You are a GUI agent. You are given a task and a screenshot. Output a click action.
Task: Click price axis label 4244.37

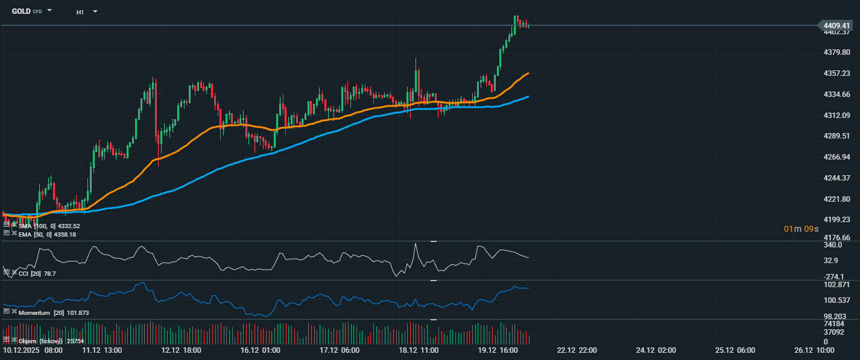point(836,178)
